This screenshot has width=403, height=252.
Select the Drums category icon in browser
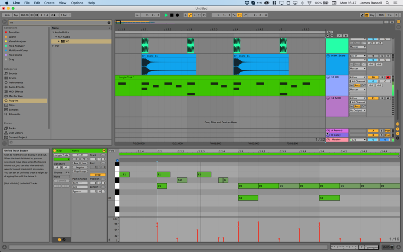[x=6, y=78]
